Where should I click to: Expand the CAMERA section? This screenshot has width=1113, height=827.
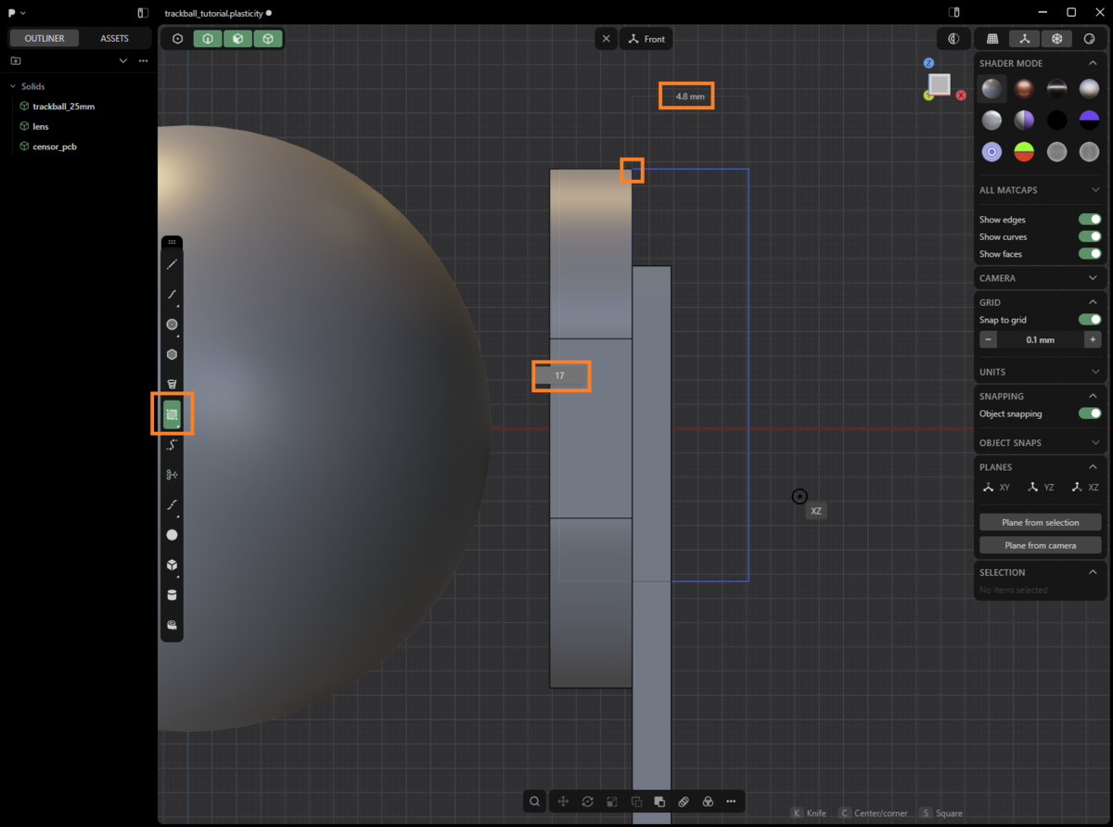pos(1040,278)
